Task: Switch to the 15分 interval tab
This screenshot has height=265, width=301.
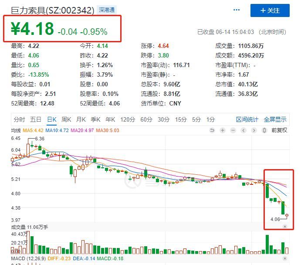Action: (x=181, y=119)
